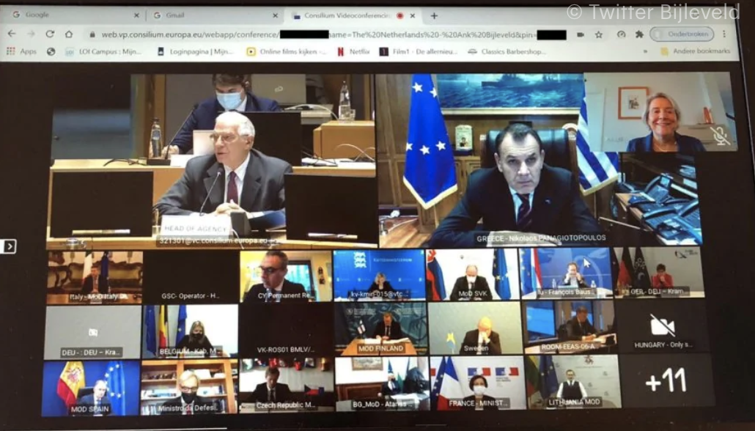
Task: Bookmark this page with the star icon
Action: click(599, 34)
